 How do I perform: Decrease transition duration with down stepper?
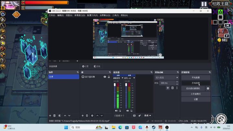click(x=177, y=84)
